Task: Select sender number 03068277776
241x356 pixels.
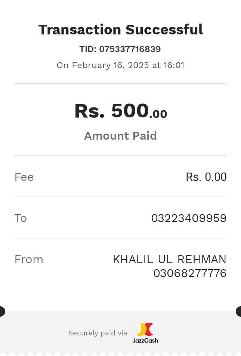Action: click(x=190, y=273)
